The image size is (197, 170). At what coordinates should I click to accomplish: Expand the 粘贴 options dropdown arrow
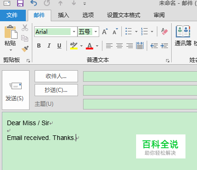(x=11, y=50)
